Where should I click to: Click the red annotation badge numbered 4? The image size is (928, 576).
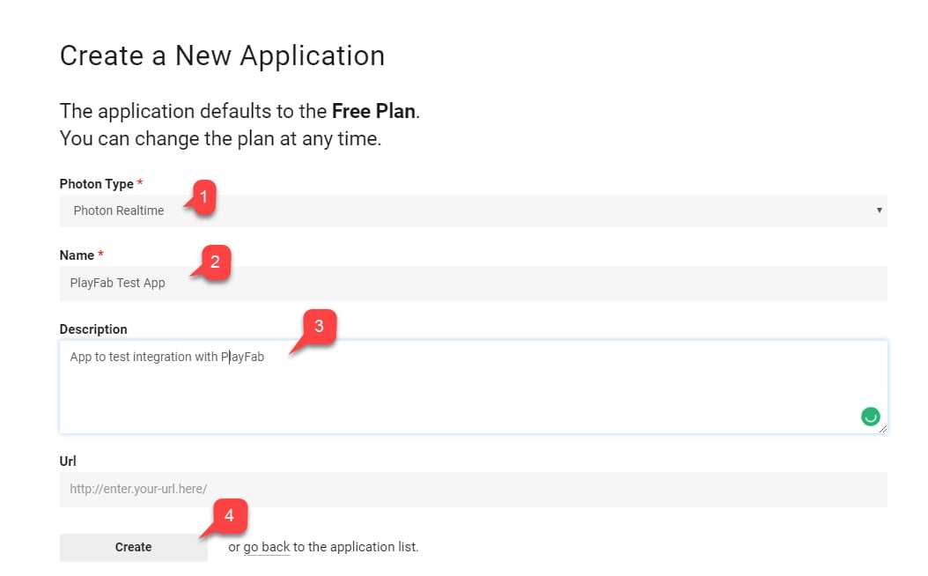[x=230, y=515]
